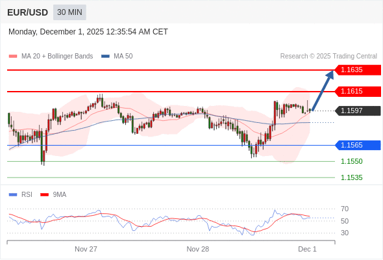Screen dimensions: 383x260
Task: Click the MA 20 + Bollinger Bands legend swatch
Action: [x=13, y=57]
